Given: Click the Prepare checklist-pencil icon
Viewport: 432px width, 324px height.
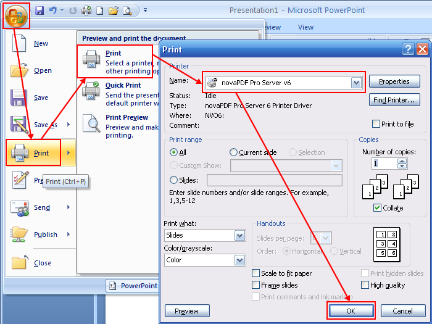Looking at the screenshot, I should pos(20,180).
